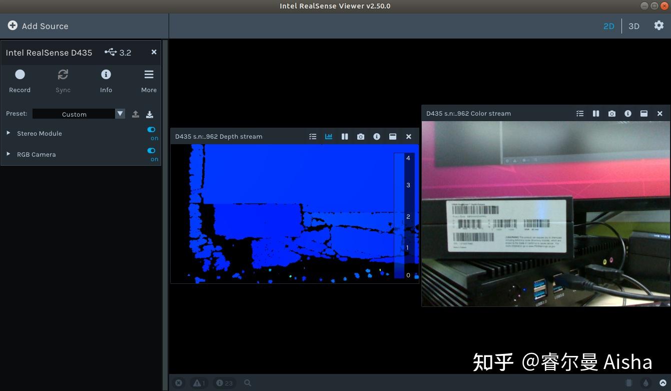This screenshot has width=671, height=391.
Task: Toggle the Sync option
Action: (63, 74)
